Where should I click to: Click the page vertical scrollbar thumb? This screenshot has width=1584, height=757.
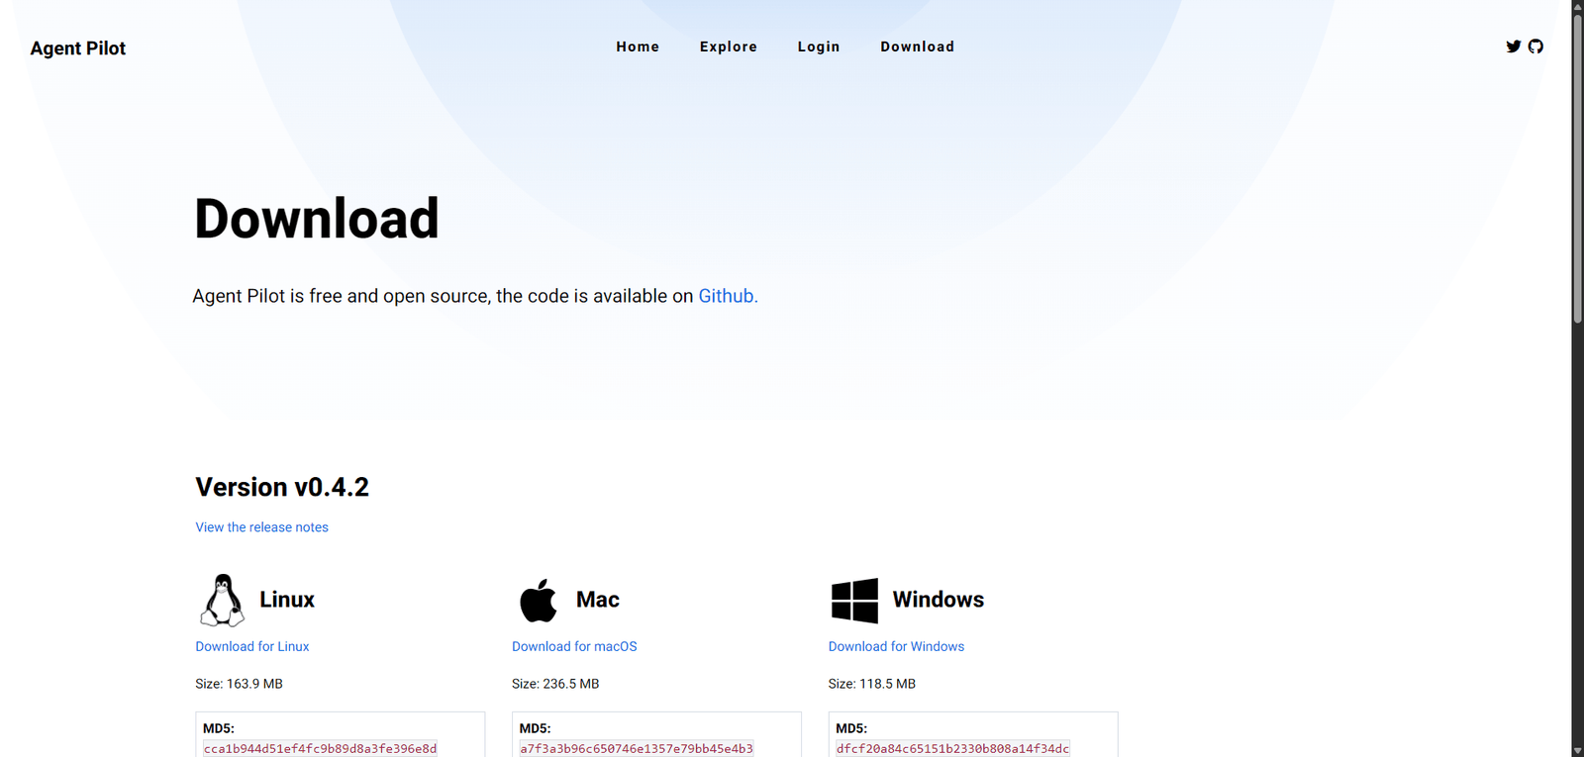click(x=1577, y=168)
